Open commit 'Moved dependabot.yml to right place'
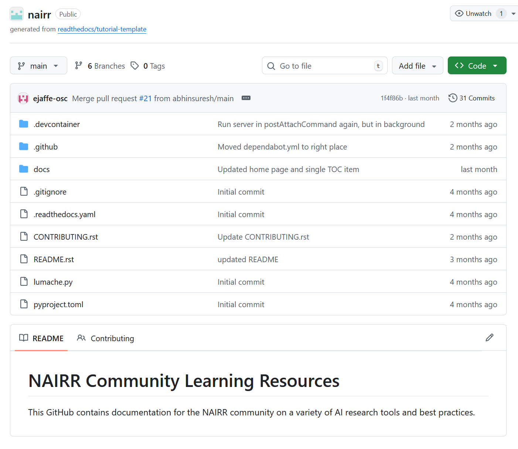This screenshot has width=518, height=449. pos(282,147)
